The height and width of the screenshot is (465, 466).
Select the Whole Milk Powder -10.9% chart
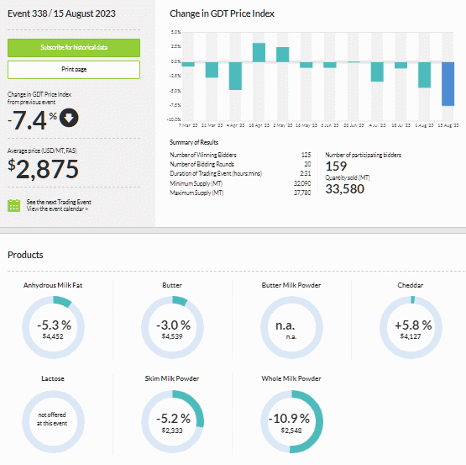point(291,421)
